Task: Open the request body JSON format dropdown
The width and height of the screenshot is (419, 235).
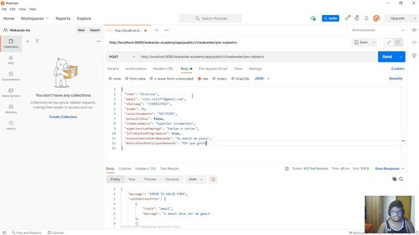Action: pos(262,78)
